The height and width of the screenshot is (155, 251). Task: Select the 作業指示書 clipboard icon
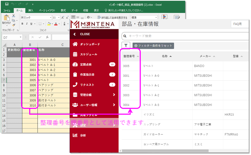75,75
